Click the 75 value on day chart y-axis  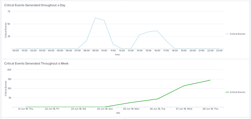coord(9,11)
